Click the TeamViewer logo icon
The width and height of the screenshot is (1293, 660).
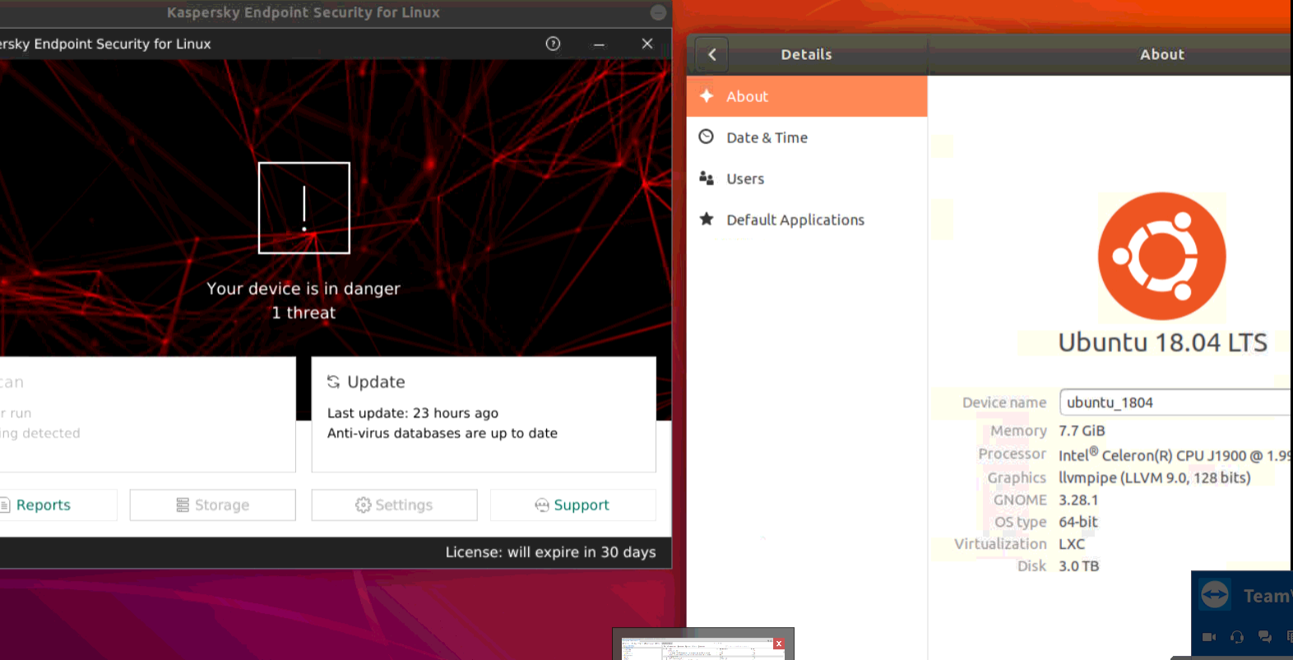click(1215, 594)
